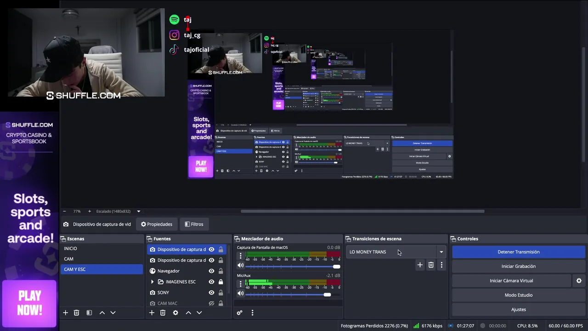Select the SONY source row

[187, 292]
